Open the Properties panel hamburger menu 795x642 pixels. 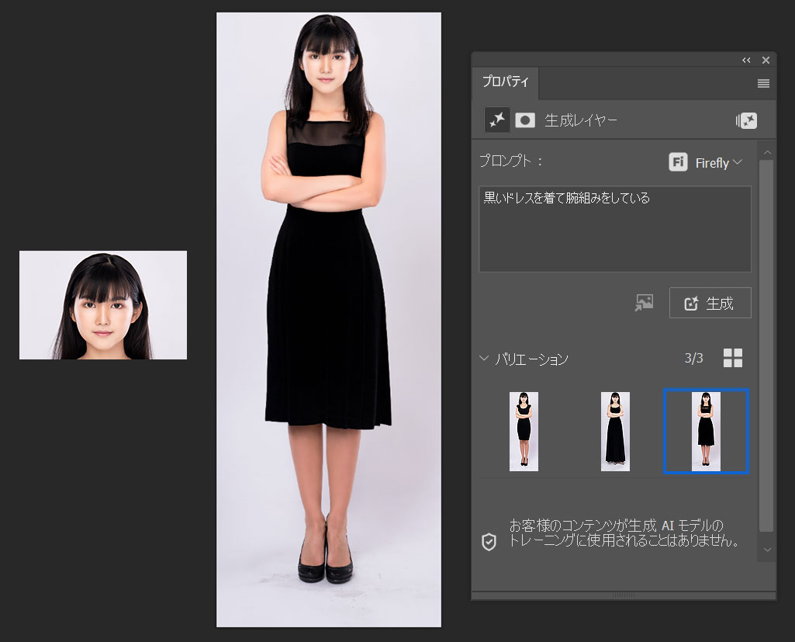click(763, 84)
